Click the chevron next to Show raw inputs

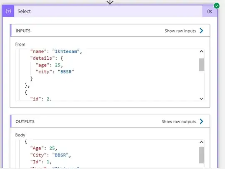[x=202, y=30]
